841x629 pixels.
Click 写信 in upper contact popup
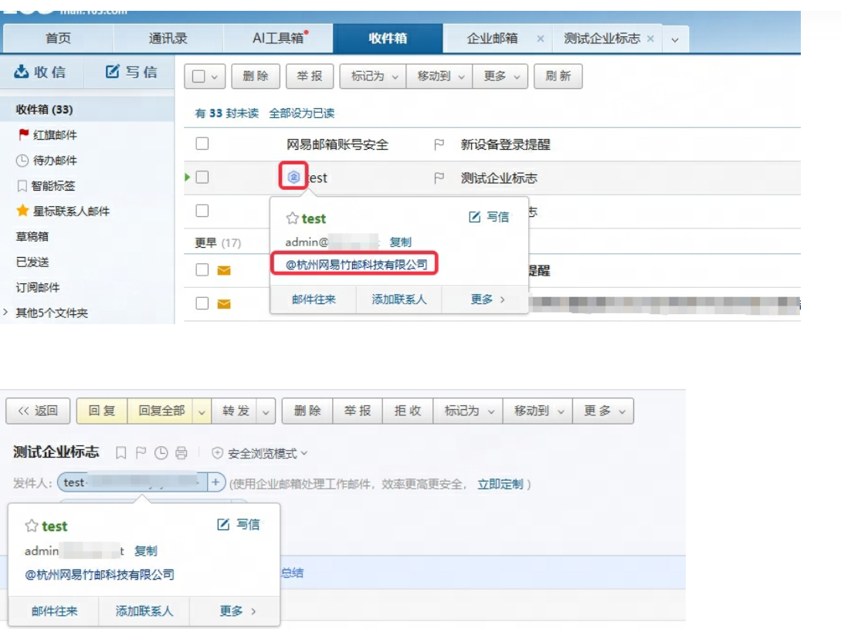point(489,217)
